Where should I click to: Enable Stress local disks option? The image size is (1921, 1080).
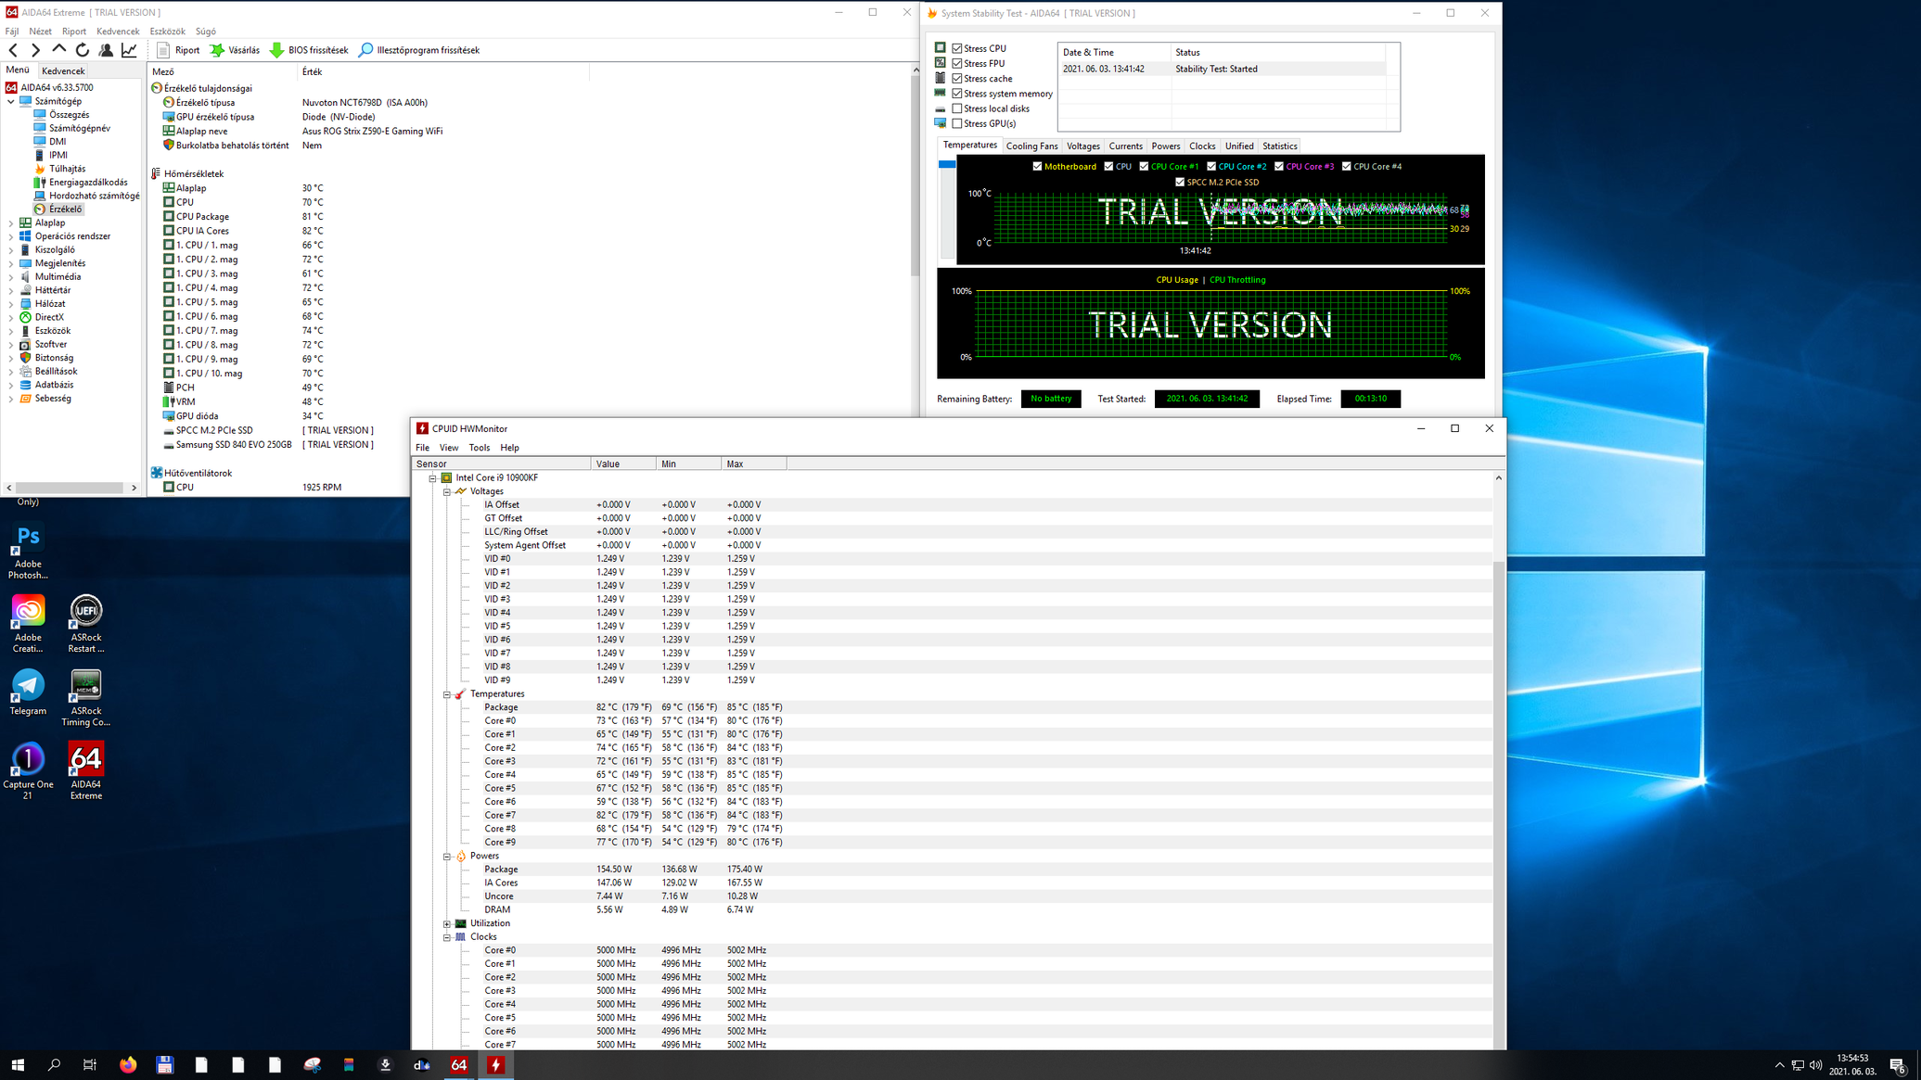957,108
